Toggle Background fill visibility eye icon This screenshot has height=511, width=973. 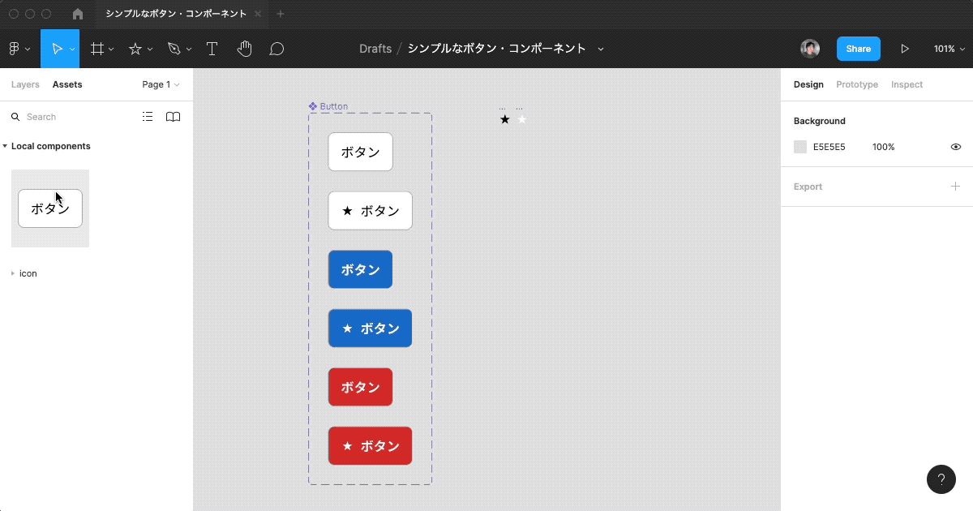pos(955,147)
